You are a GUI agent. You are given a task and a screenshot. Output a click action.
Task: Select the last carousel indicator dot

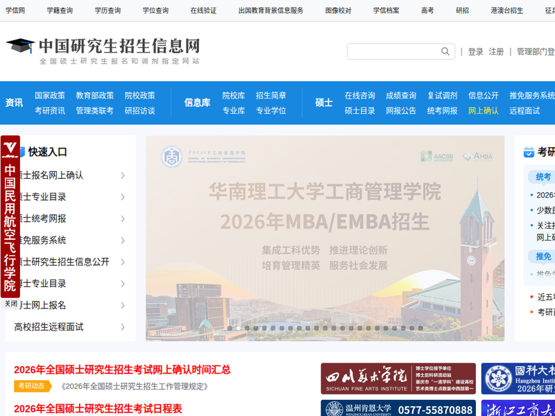[420, 328]
